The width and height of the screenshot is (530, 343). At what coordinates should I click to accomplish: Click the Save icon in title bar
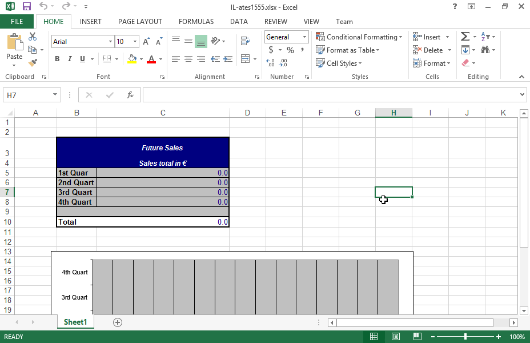click(x=27, y=6)
